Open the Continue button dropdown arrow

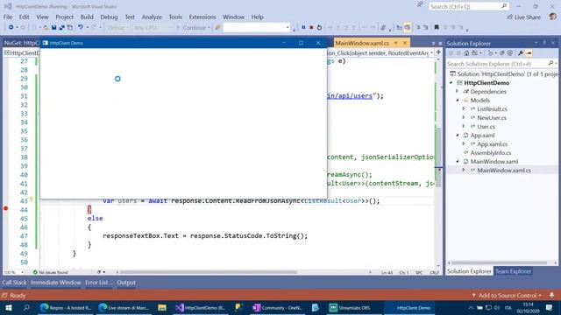(209, 27)
